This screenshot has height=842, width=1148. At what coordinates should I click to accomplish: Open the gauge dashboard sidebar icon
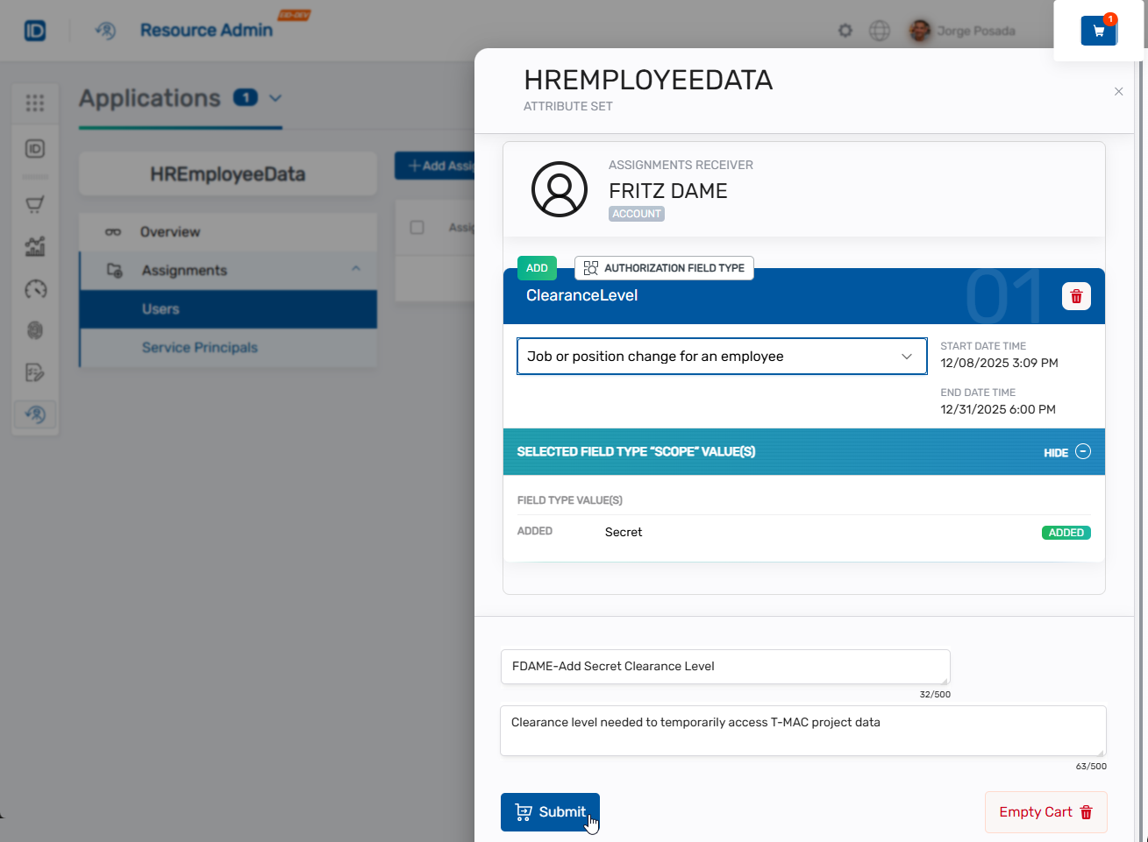click(x=35, y=289)
